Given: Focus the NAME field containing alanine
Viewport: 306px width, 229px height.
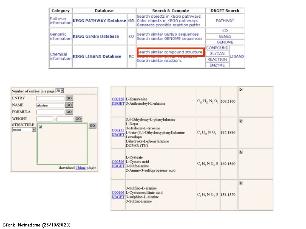Looking at the screenshot, I should [x=50, y=105].
